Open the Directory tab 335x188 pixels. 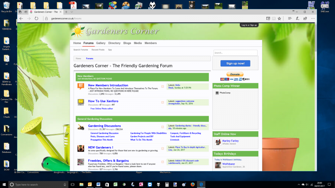tap(114, 43)
